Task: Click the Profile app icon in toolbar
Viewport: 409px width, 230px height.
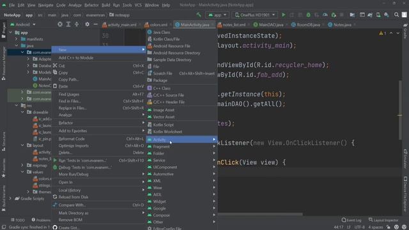Action: (x=325, y=15)
